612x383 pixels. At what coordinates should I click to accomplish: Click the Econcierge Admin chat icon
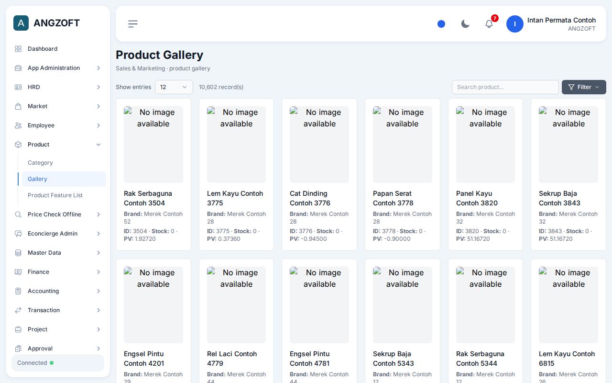click(18, 234)
